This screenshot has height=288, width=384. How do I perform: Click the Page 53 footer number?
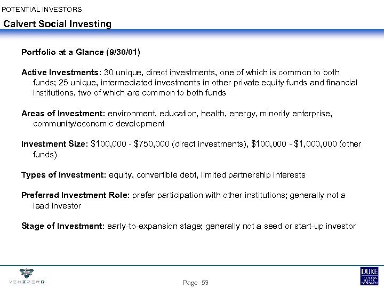coord(195,282)
